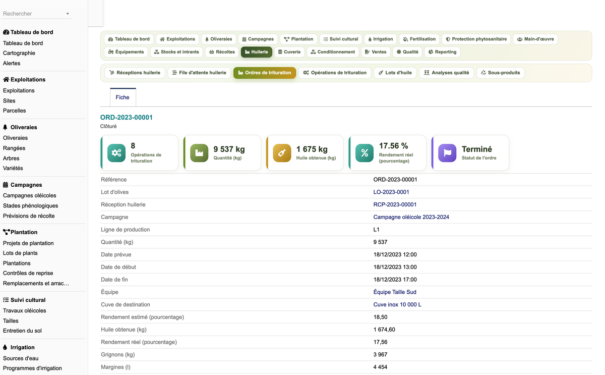Open Stades phénologiques in sidebar
Viewport: 605px width, 375px height.
[30, 205]
